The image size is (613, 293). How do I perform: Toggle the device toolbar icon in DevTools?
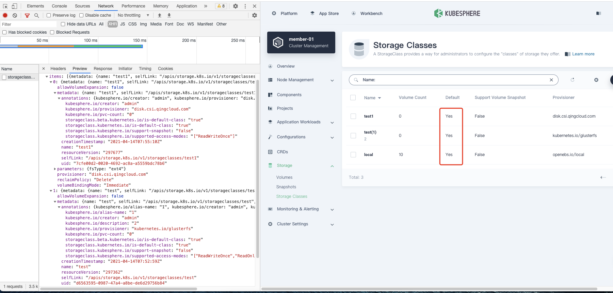(14, 6)
